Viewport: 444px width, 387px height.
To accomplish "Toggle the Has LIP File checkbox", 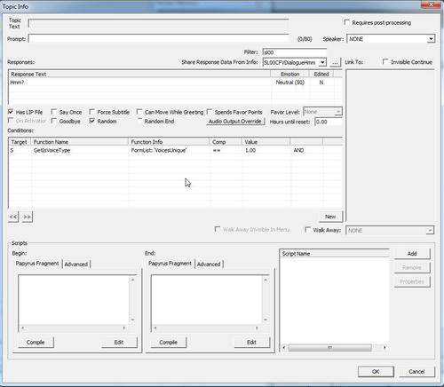I will [11, 112].
